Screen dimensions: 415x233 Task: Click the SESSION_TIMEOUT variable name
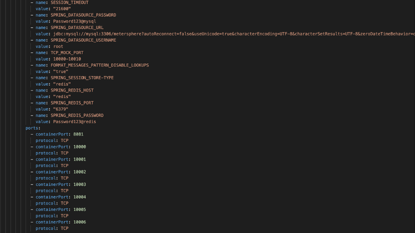pyautogui.click(x=69, y=2)
